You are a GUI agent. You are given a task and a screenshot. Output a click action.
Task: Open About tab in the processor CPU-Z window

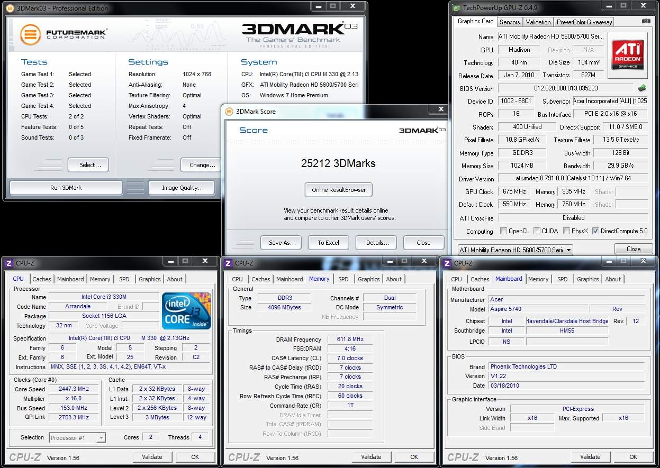point(175,279)
